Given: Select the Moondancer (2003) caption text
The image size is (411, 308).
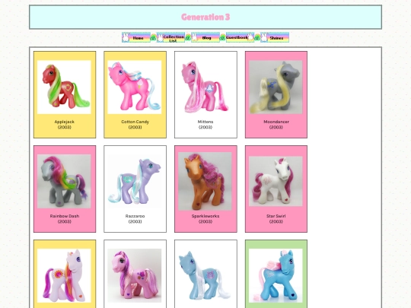Looking at the screenshot, I should click(x=276, y=125).
